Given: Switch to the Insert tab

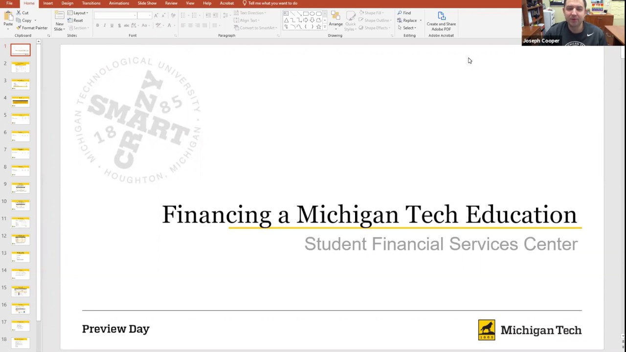Looking at the screenshot, I should click(48, 3).
